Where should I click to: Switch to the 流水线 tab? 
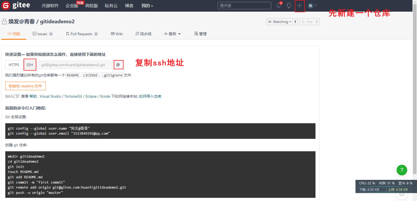tap(143, 34)
